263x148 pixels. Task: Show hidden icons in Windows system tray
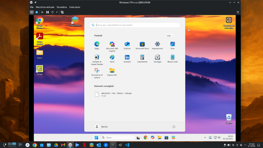(205, 137)
